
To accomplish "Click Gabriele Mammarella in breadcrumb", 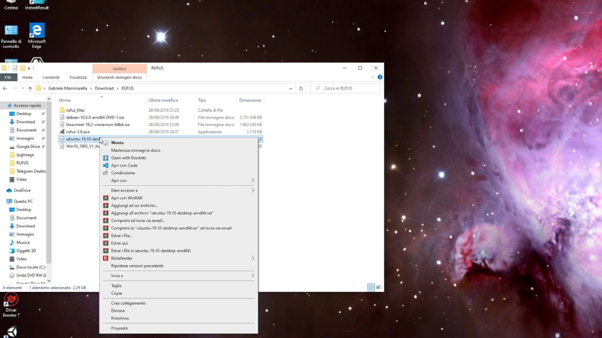I will 67,88.
